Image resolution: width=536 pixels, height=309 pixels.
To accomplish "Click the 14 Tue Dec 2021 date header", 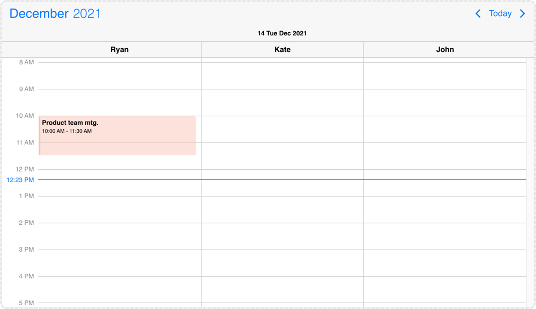I will pos(282,33).
